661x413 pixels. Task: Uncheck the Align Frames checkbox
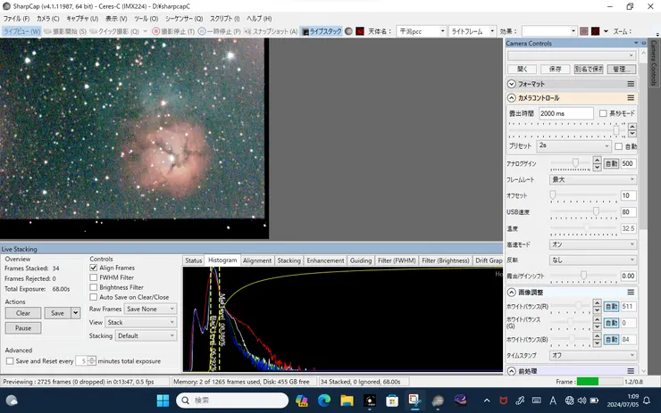(x=95, y=268)
